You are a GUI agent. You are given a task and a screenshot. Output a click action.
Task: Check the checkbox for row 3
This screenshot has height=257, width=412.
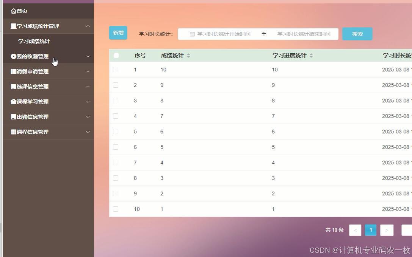coord(116,101)
